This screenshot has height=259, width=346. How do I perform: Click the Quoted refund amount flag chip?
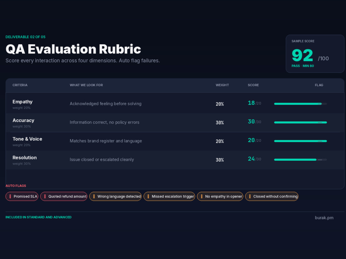click(x=64, y=196)
